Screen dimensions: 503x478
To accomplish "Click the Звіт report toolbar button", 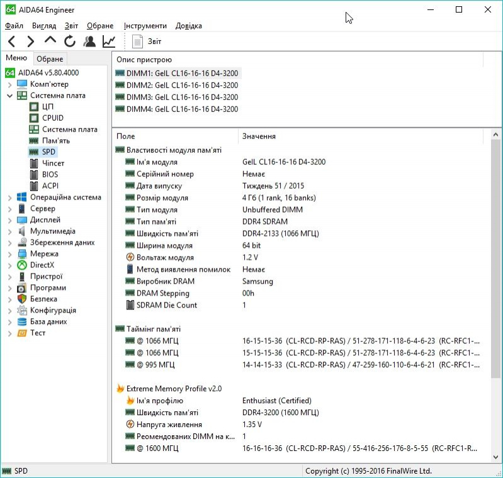I will pos(147,42).
